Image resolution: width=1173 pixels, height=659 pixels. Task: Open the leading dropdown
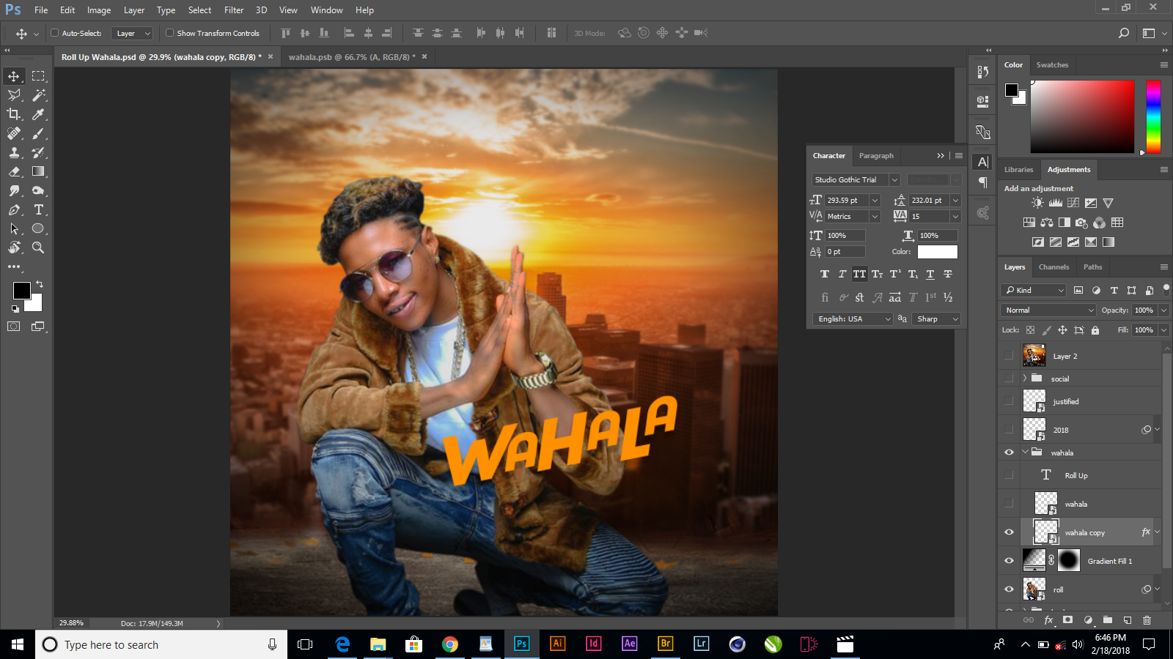pyautogui.click(x=955, y=200)
